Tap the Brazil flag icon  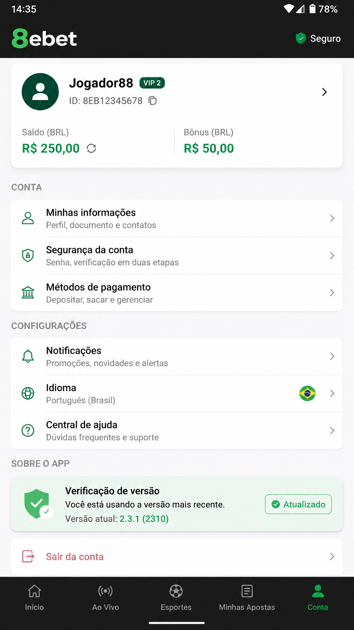tap(307, 393)
